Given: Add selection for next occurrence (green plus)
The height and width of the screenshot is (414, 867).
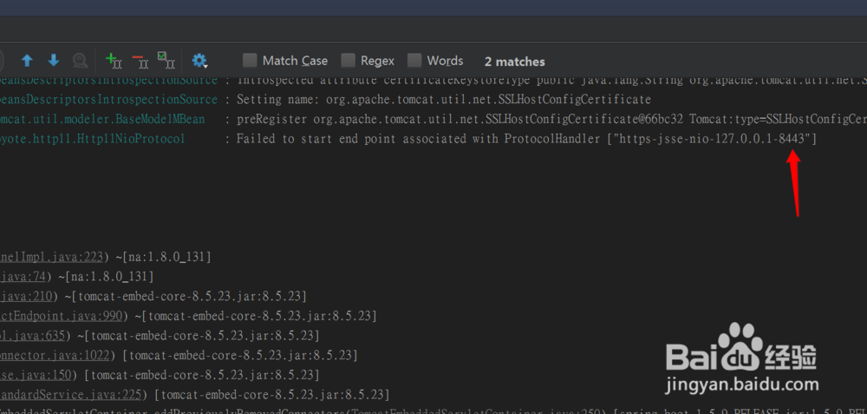Looking at the screenshot, I should [113, 61].
